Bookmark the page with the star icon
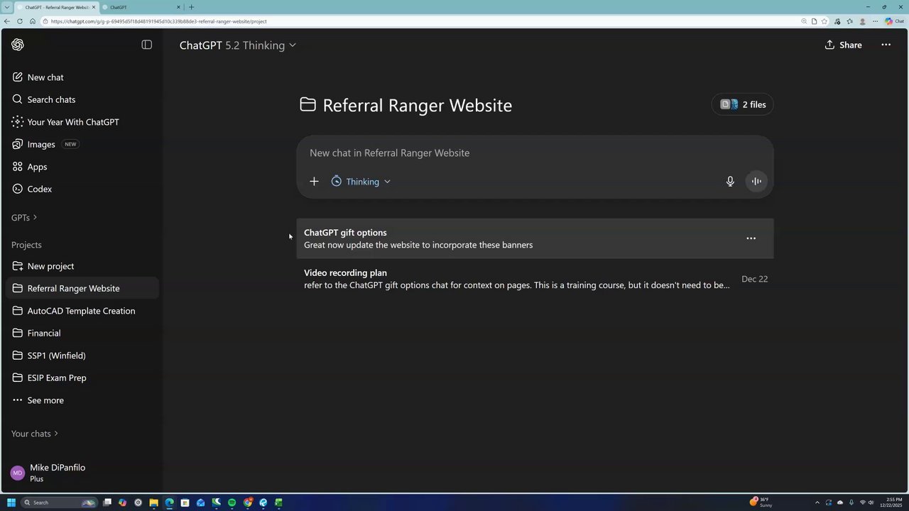Screen dimensions: 909x511 (x=824, y=21)
